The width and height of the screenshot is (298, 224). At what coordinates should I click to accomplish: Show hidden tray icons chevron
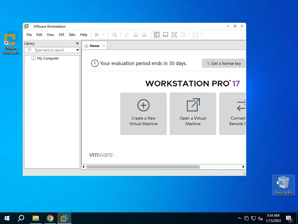[240, 218]
